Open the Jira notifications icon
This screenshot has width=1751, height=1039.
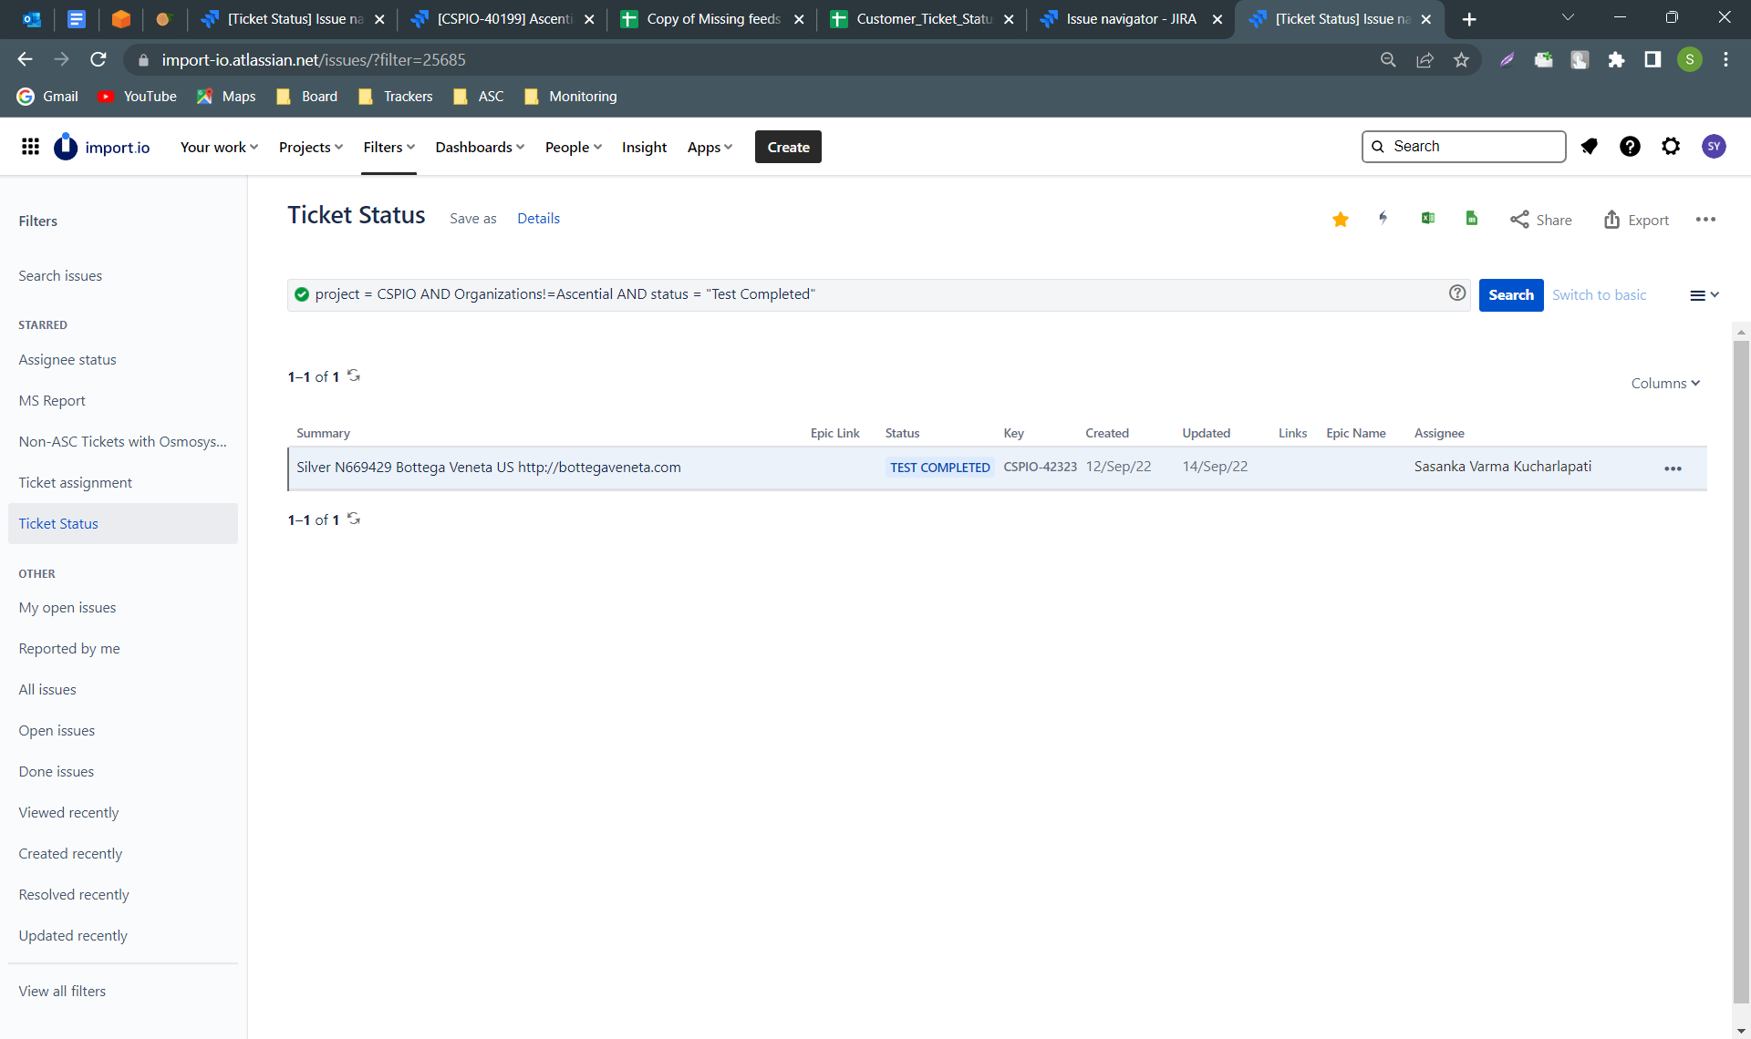[1589, 147]
